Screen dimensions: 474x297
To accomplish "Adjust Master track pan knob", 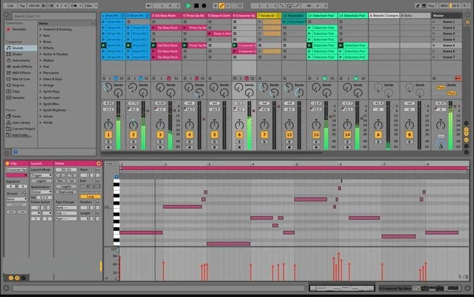I will tap(441, 125).
